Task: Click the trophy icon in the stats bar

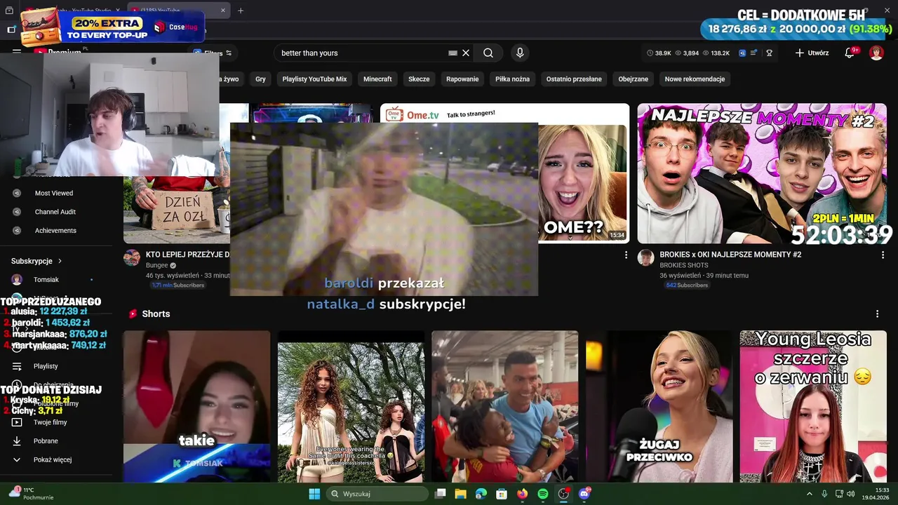Action: [769, 53]
